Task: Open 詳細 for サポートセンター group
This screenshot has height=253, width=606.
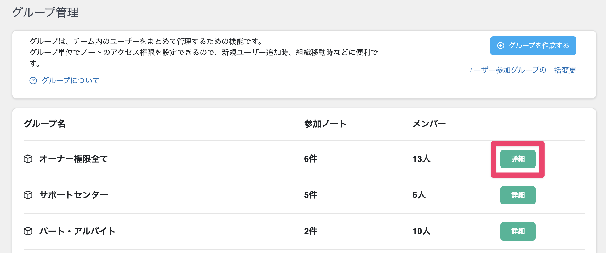Action: pyautogui.click(x=518, y=195)
